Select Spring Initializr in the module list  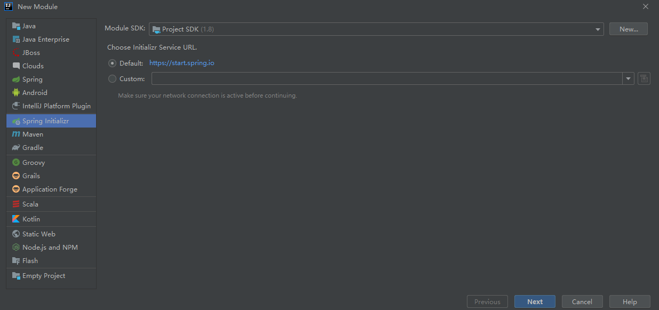click(51, 121)
